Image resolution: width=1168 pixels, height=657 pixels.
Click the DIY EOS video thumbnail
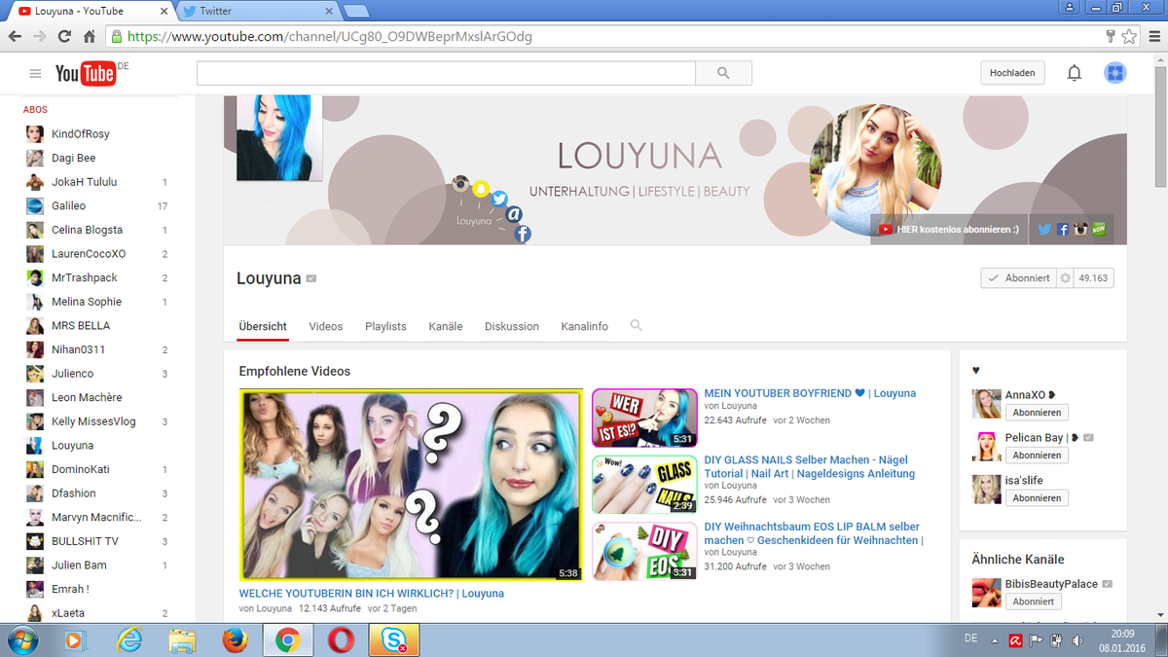644,552
